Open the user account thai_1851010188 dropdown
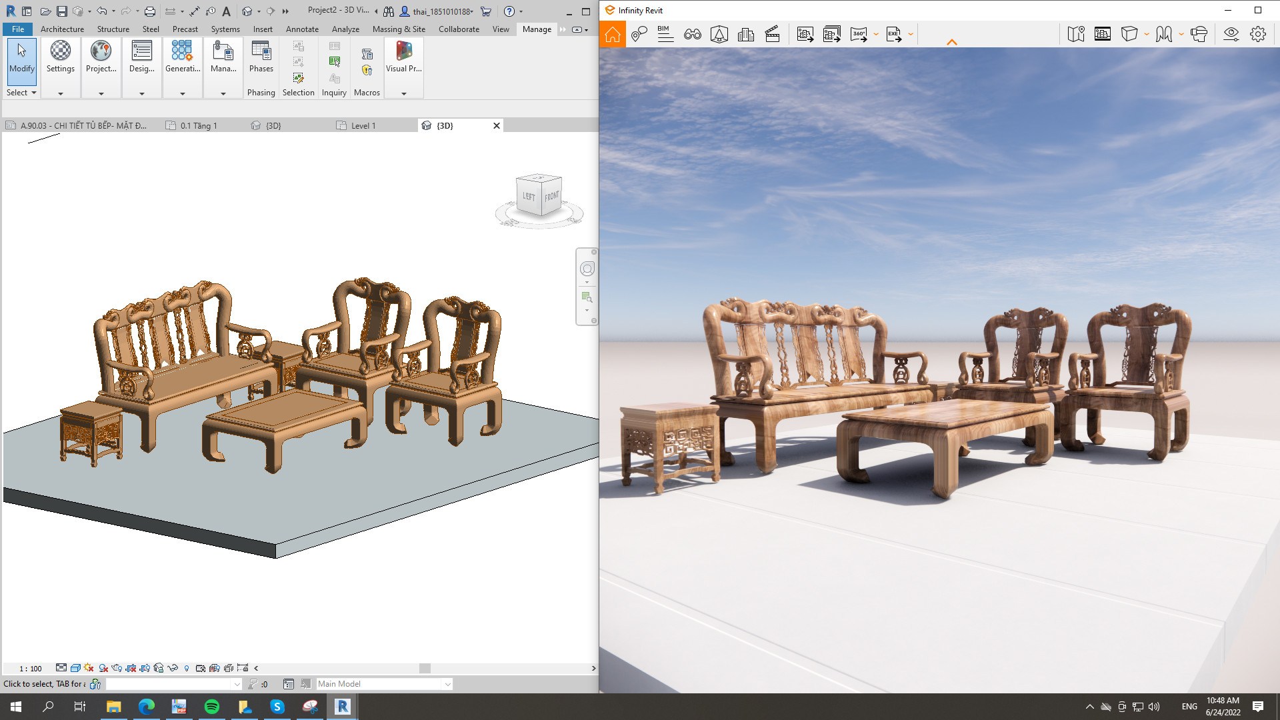The height and width of the screenshot is (720, 1280). (x=437, y=11)
